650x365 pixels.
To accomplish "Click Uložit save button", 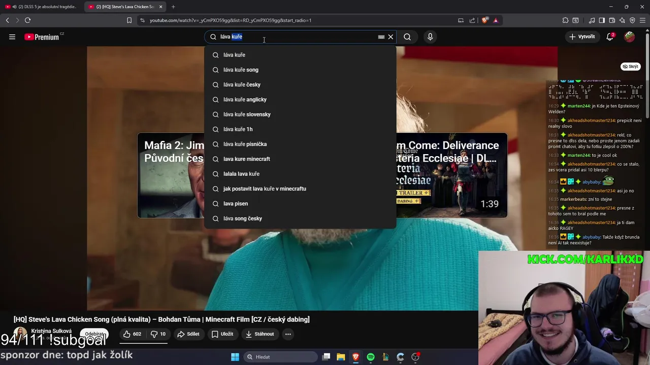I will [x=222, y=334].
